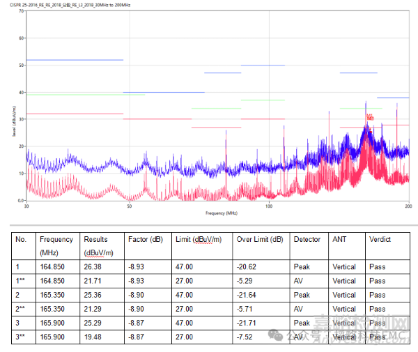Select the ANT column header

click(x=339, y=240)
